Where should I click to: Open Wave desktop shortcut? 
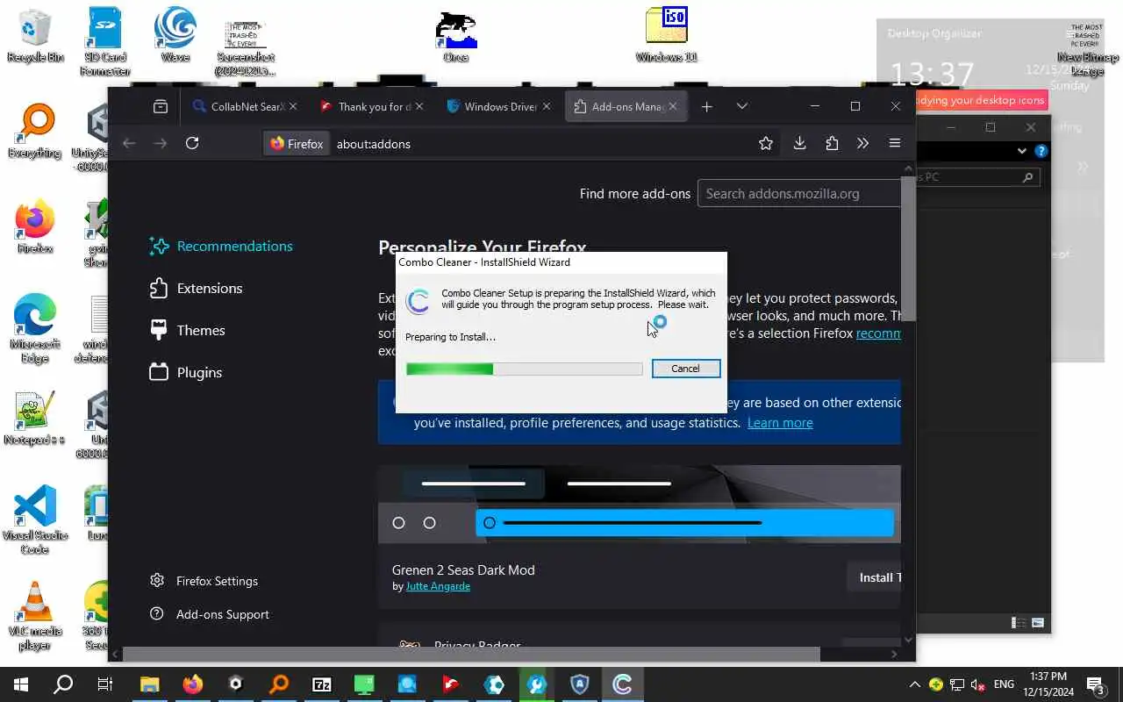pos(175,35)
